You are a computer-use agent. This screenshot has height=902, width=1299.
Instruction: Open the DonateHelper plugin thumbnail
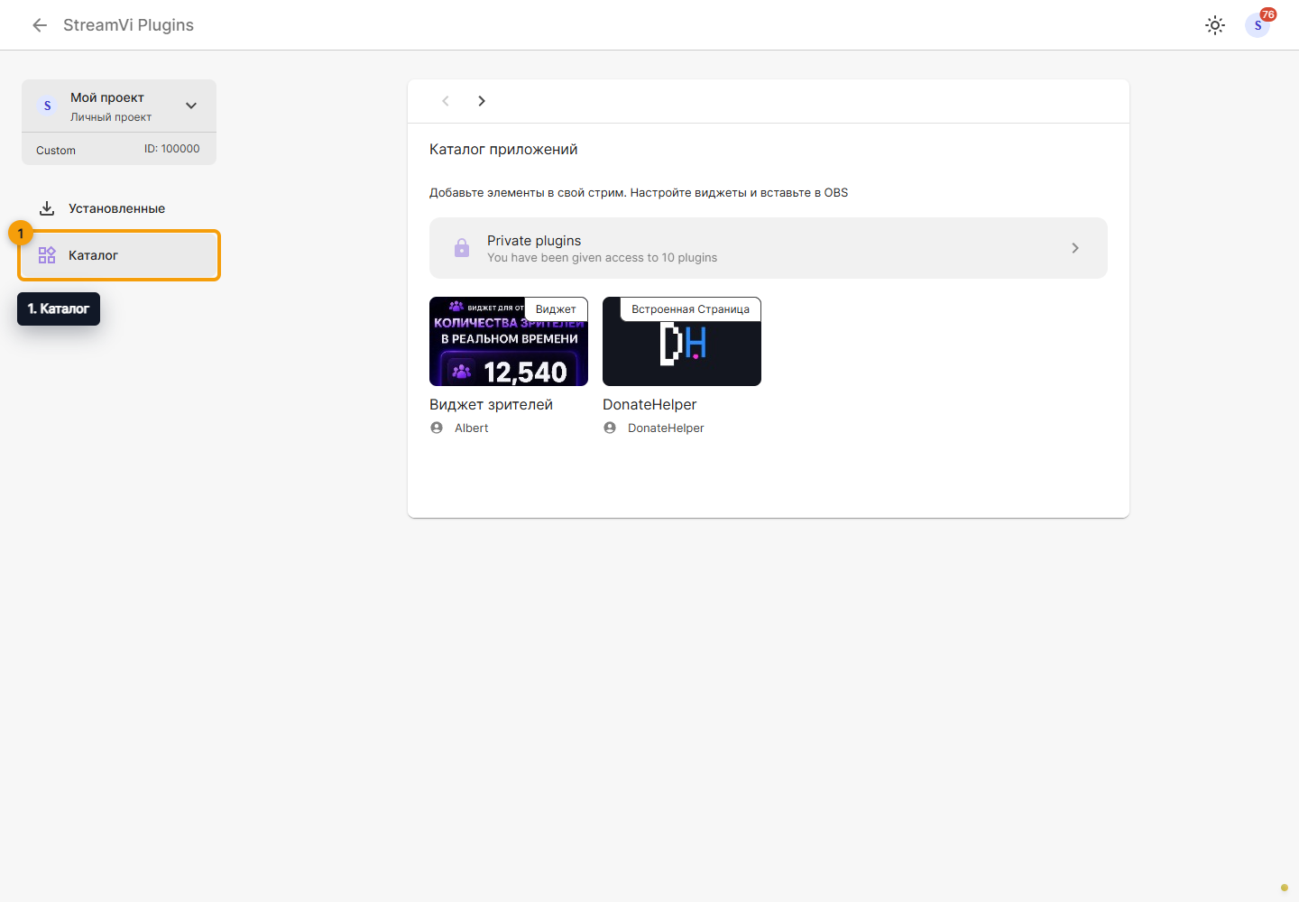tap(682, 341)
